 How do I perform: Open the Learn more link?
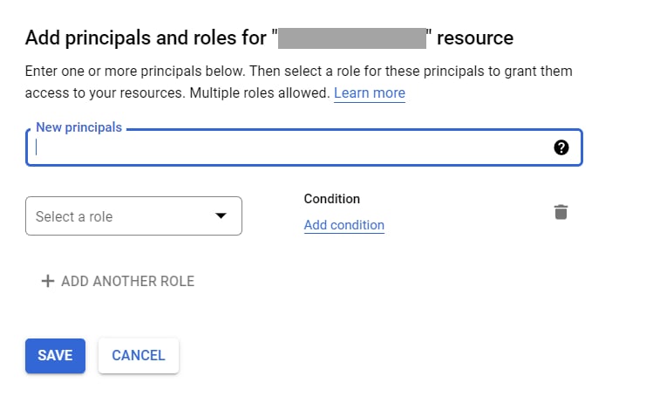point(370,92)
